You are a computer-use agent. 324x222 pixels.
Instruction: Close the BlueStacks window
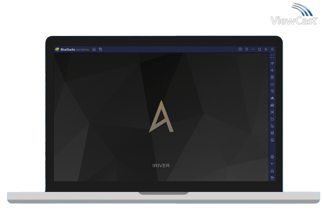pyautogui.click(x=266, y=49)
